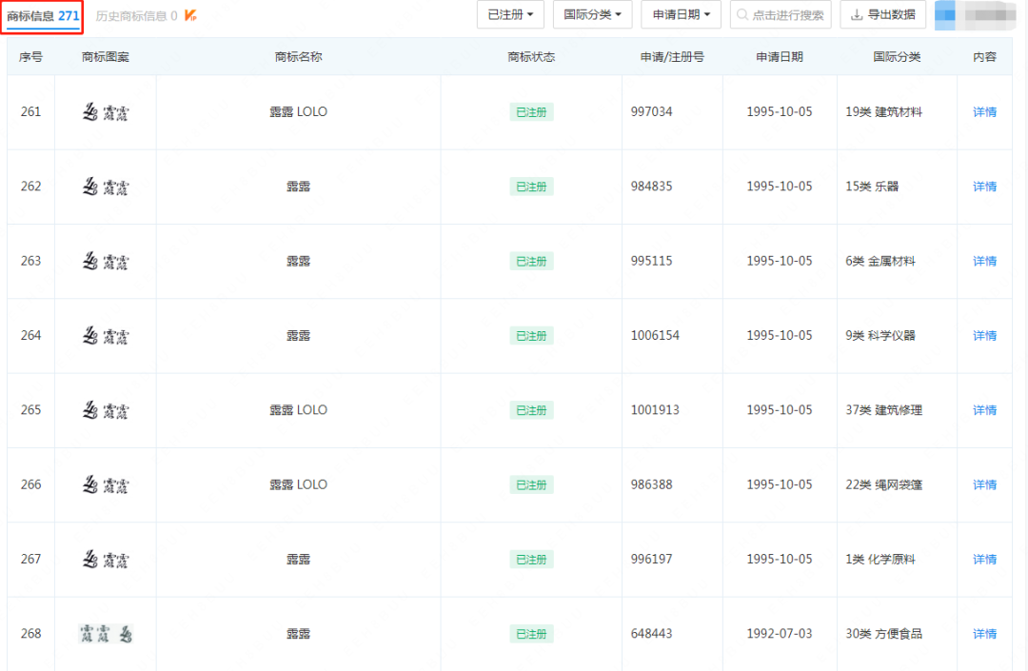Open 详情 for registration 1006154
Image resolution: width=1028 pixels, height=671 pixels.
(984, 336)
